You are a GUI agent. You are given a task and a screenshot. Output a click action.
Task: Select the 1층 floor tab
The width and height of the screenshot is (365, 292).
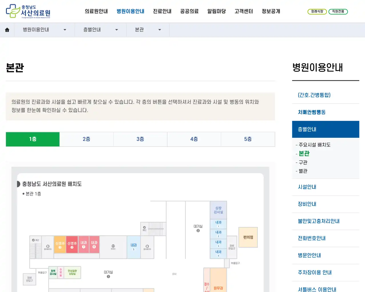pyautogui.click(x=33, y=139)
